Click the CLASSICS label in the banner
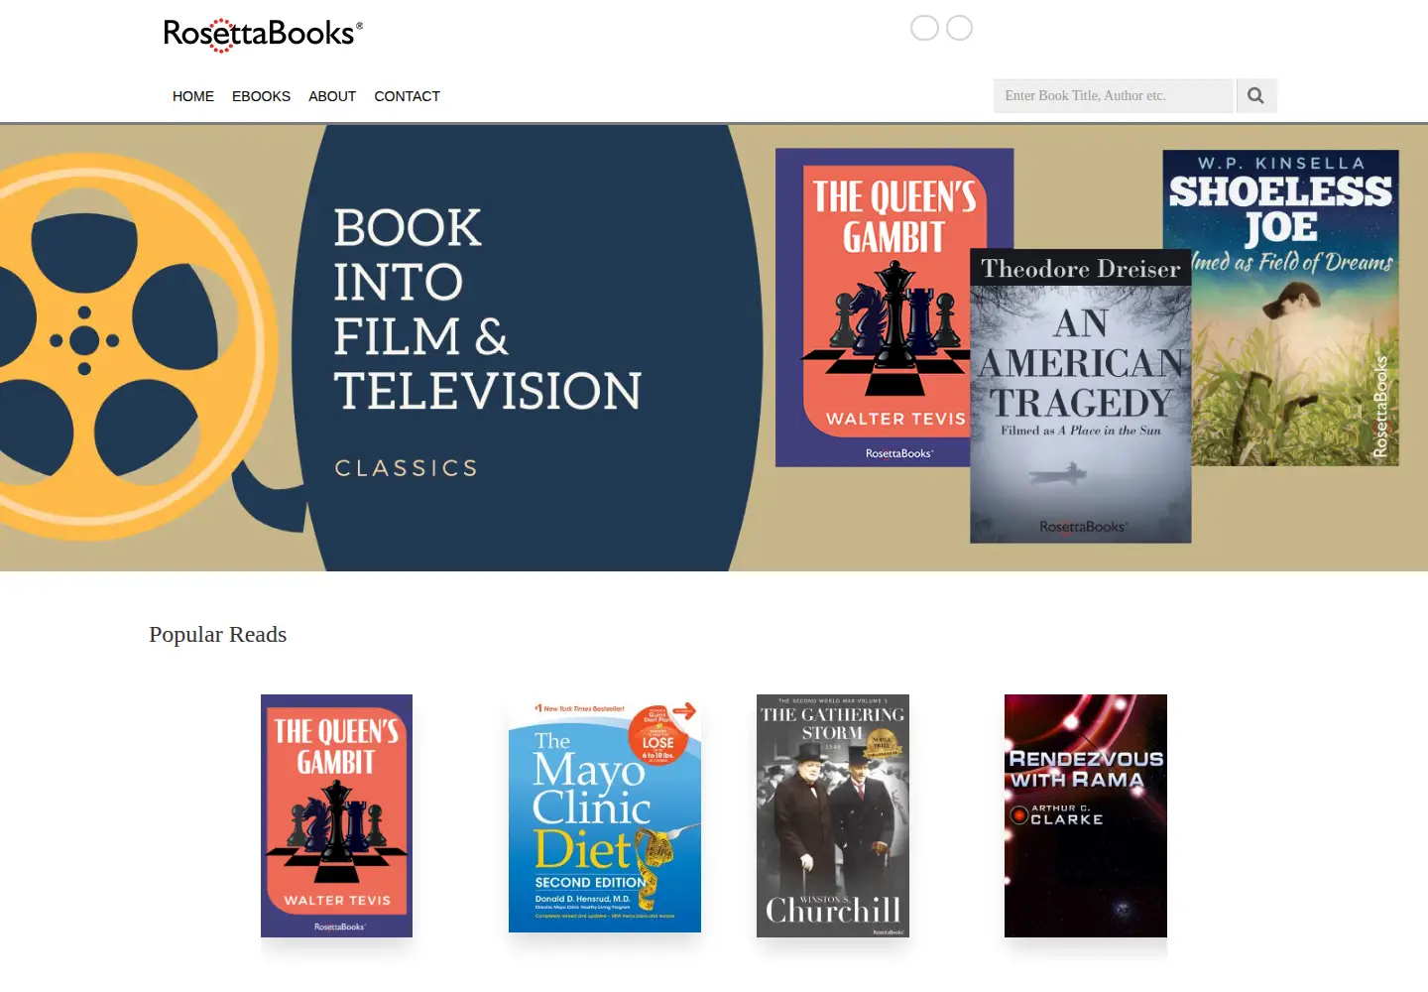The image size is (1428, 992). [407, 468]
